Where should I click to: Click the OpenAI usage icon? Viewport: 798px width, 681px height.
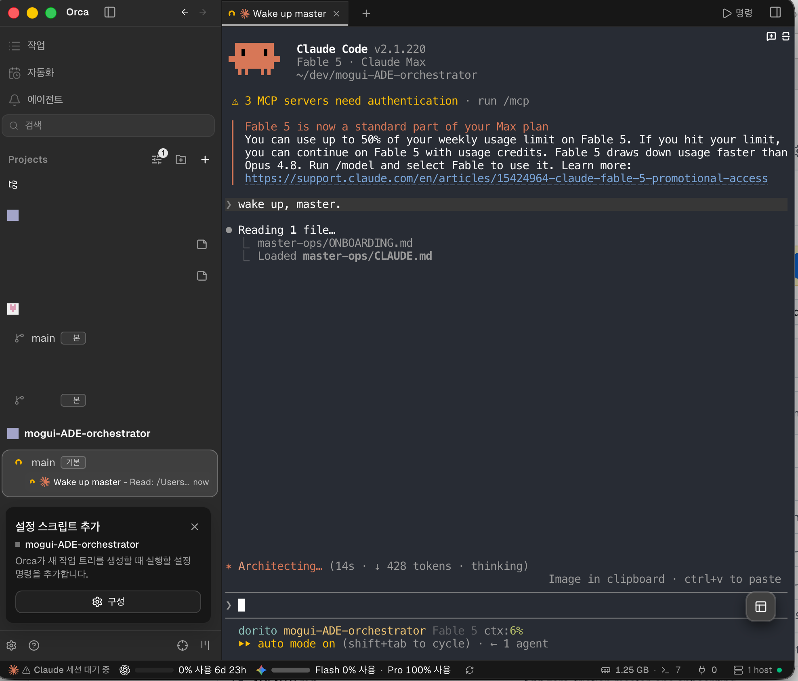125,670
